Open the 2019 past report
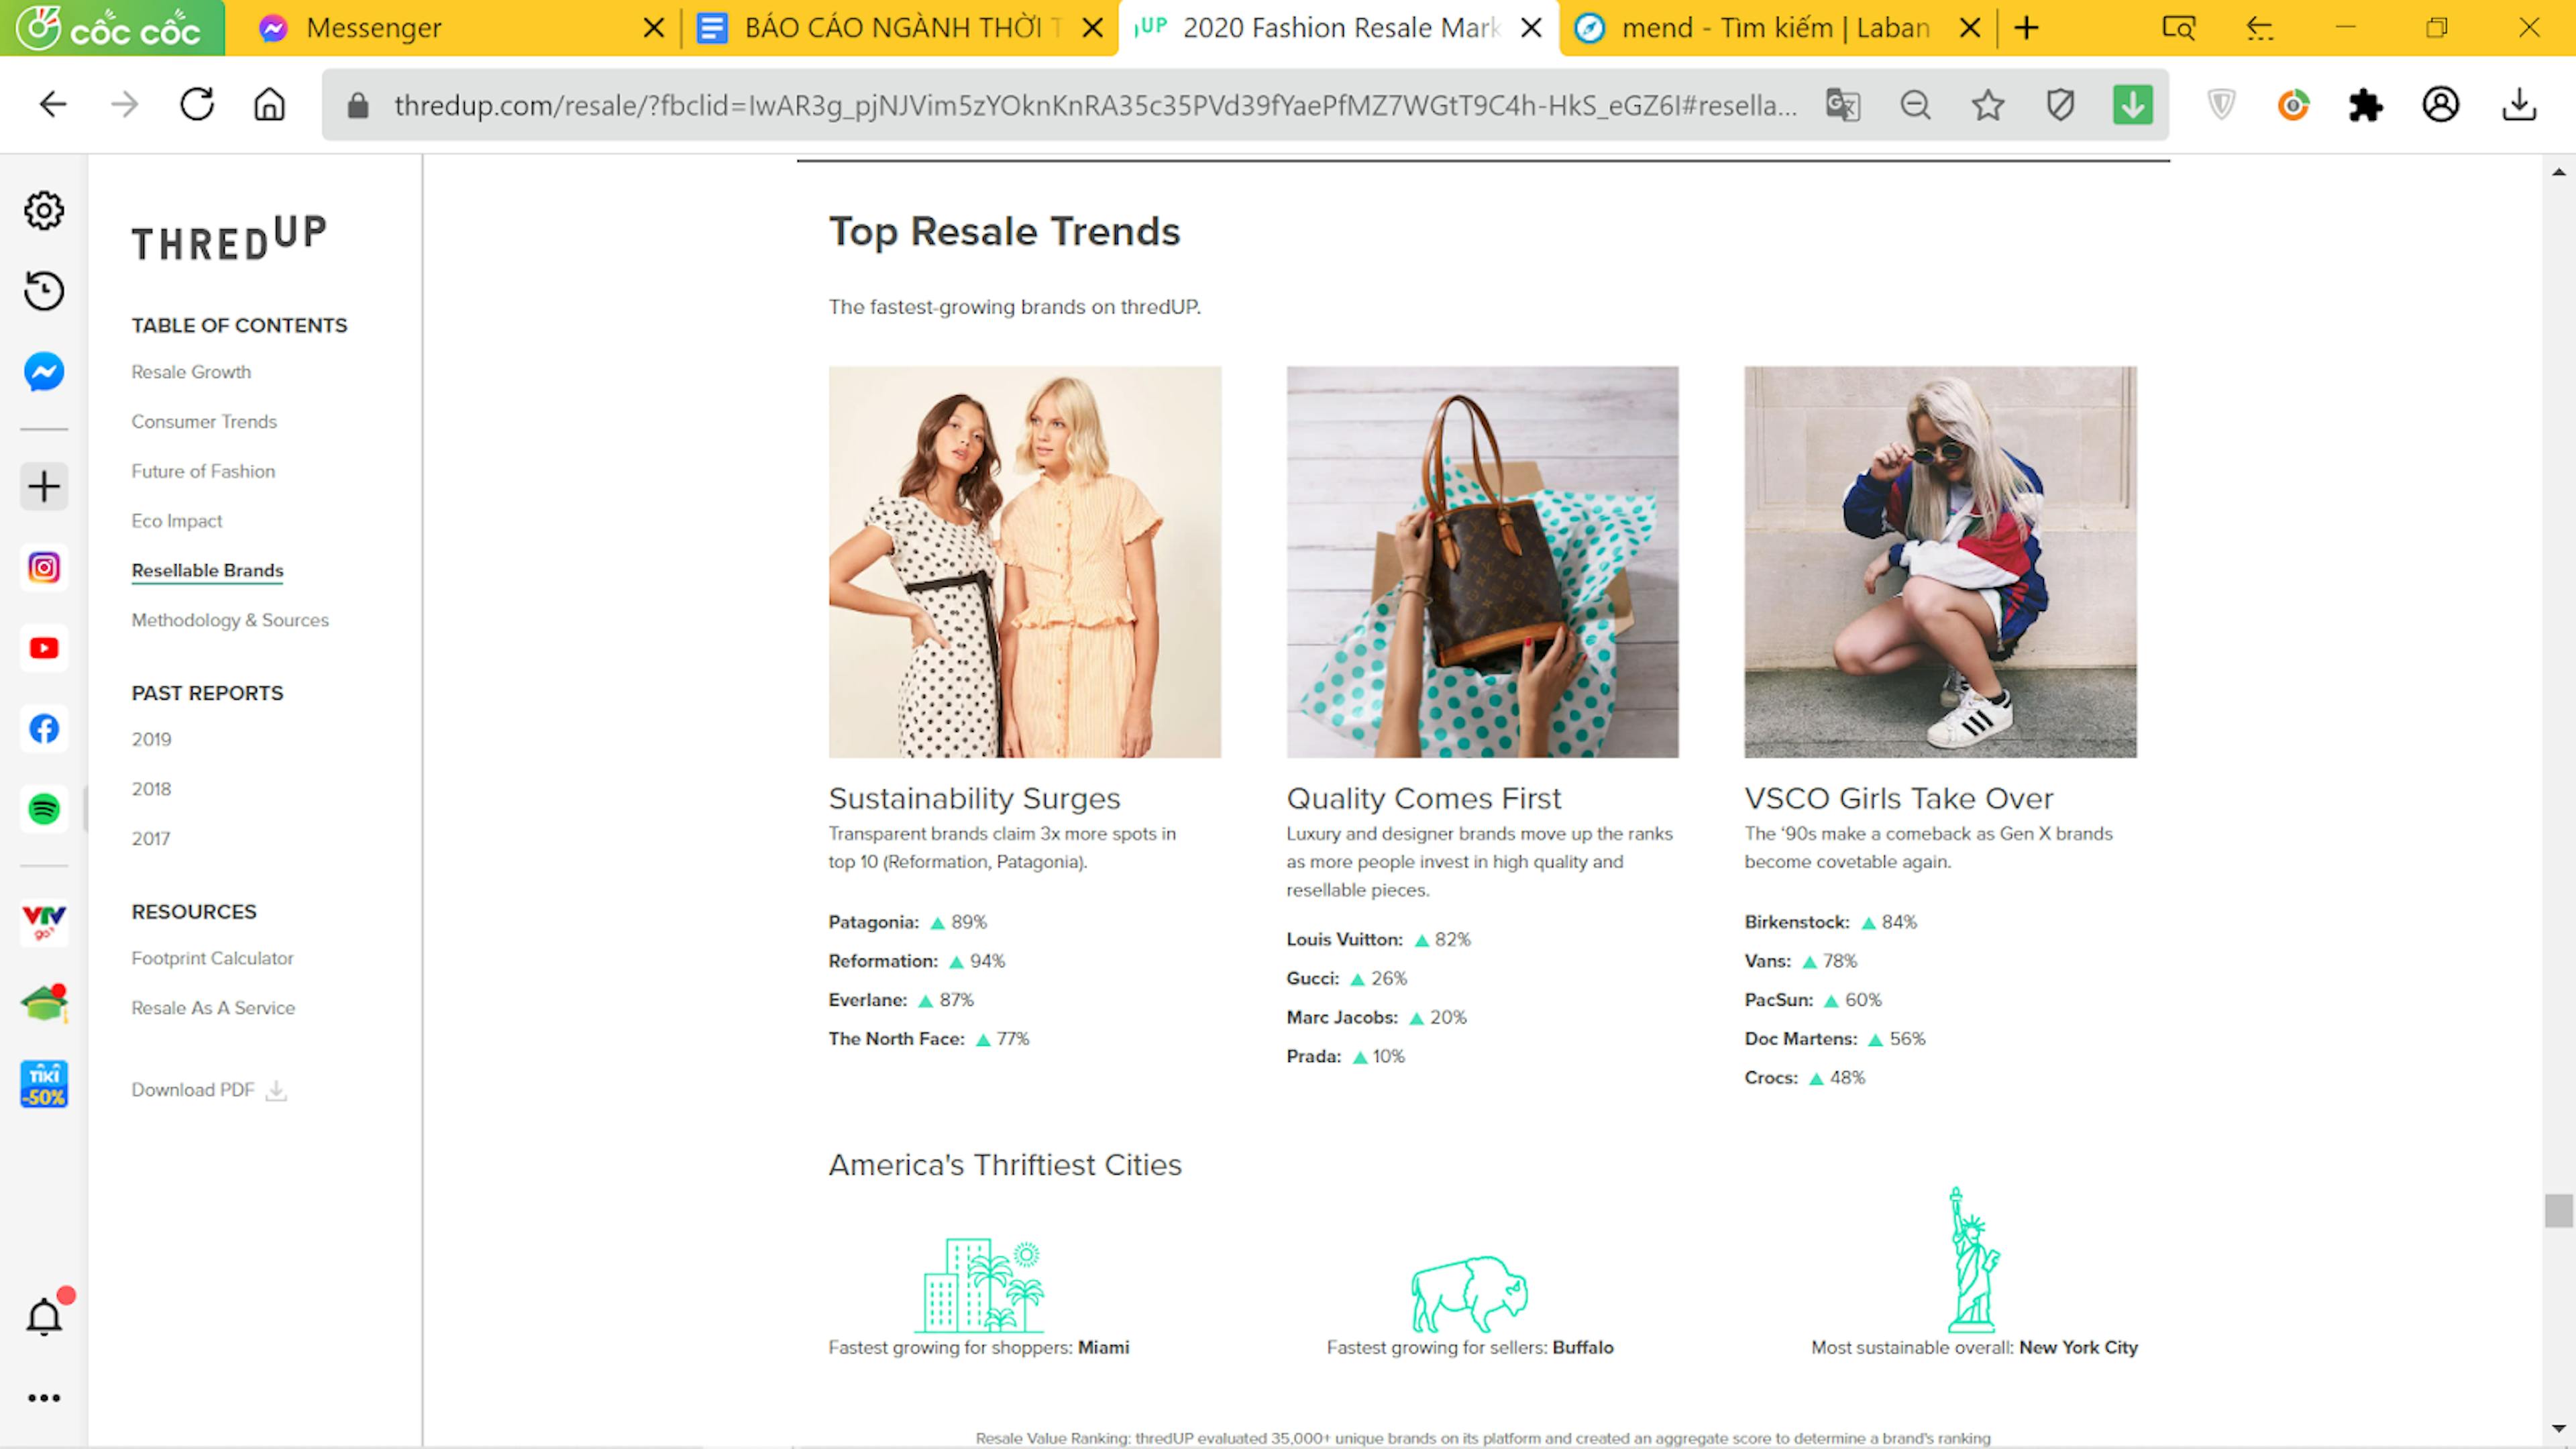2576x1449 pixels. click(151, 739)
